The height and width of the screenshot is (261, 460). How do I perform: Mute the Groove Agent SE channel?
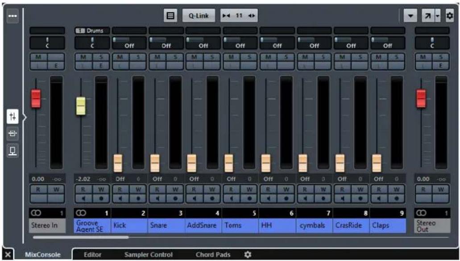pos(83,57)
